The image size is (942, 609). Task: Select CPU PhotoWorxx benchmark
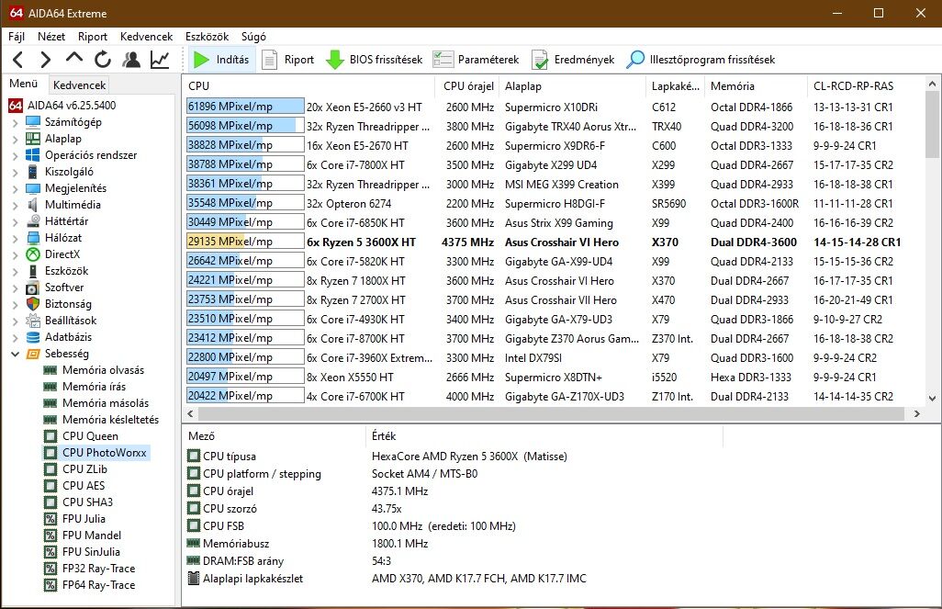click(105, 453)
